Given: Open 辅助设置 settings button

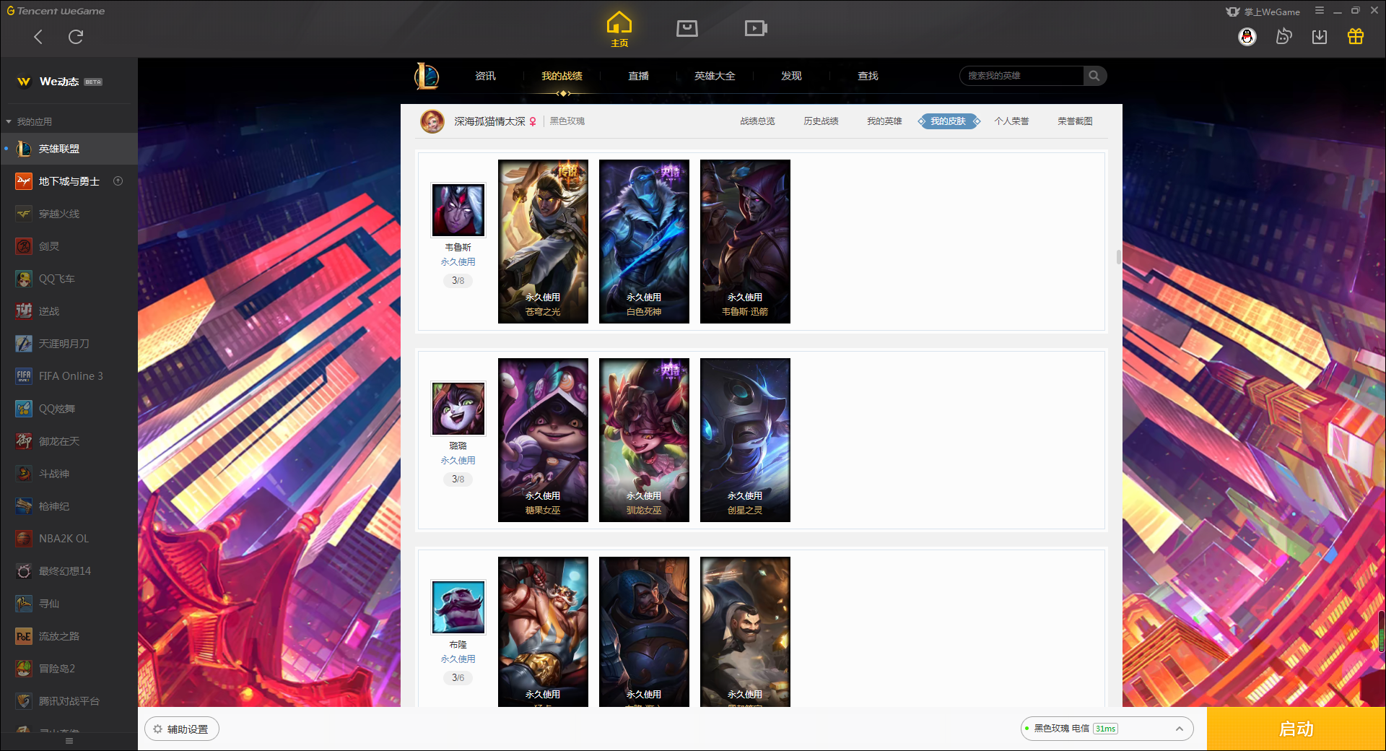Looking at the screenshot, I should [182, 729].
